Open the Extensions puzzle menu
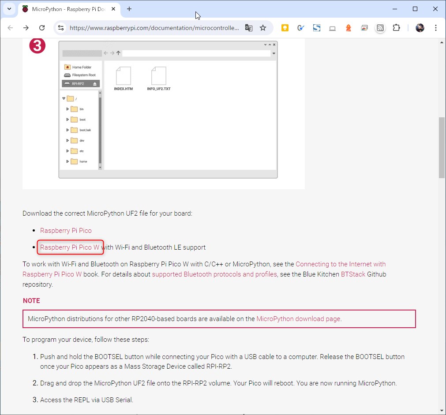The image size is (446, 415). 396,28
